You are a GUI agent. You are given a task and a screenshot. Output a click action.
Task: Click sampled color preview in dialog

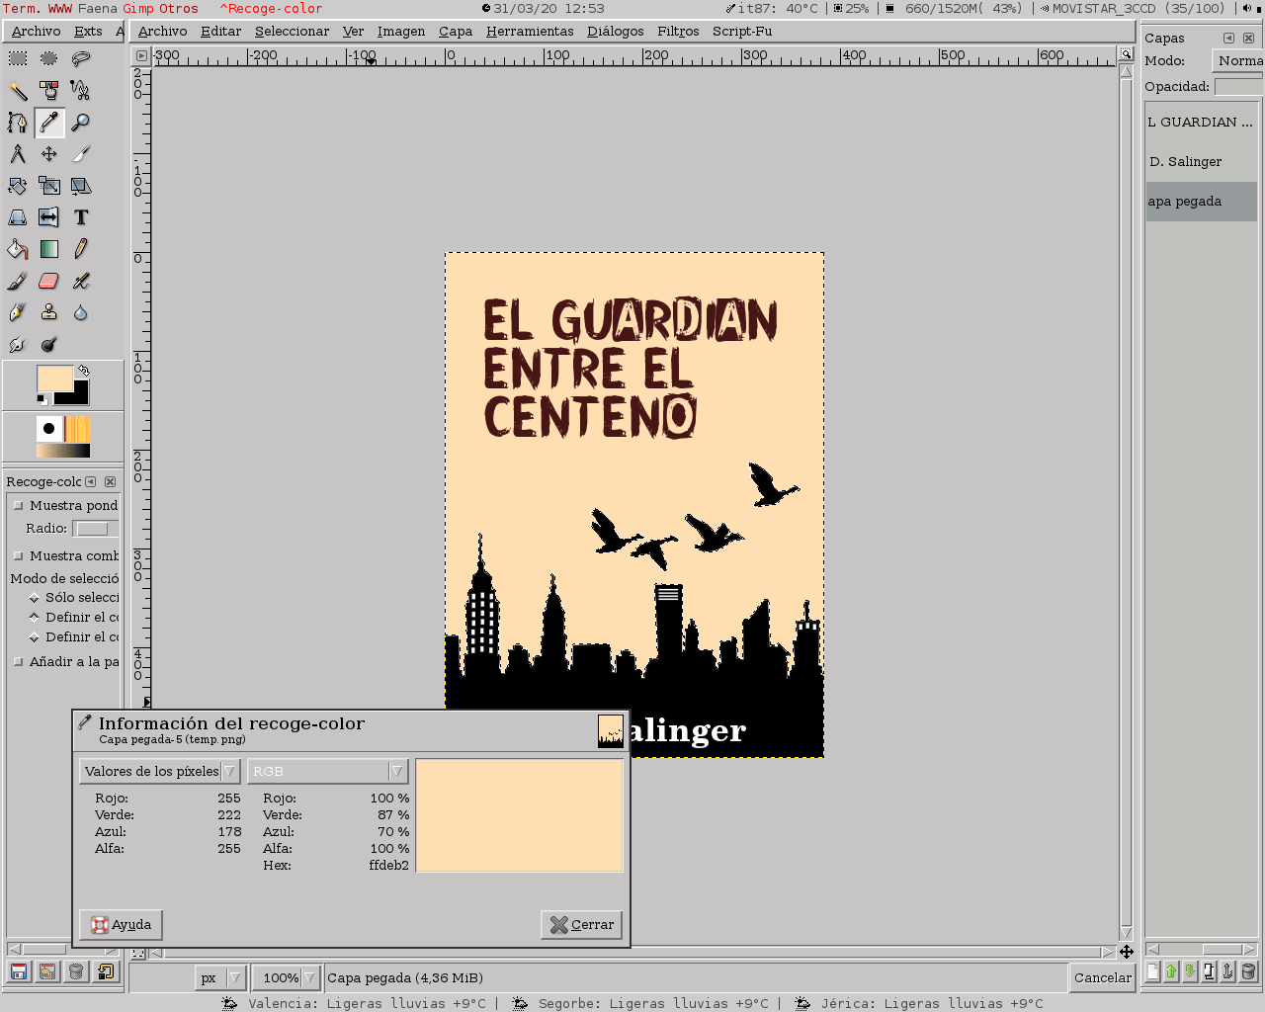(520, 815)
